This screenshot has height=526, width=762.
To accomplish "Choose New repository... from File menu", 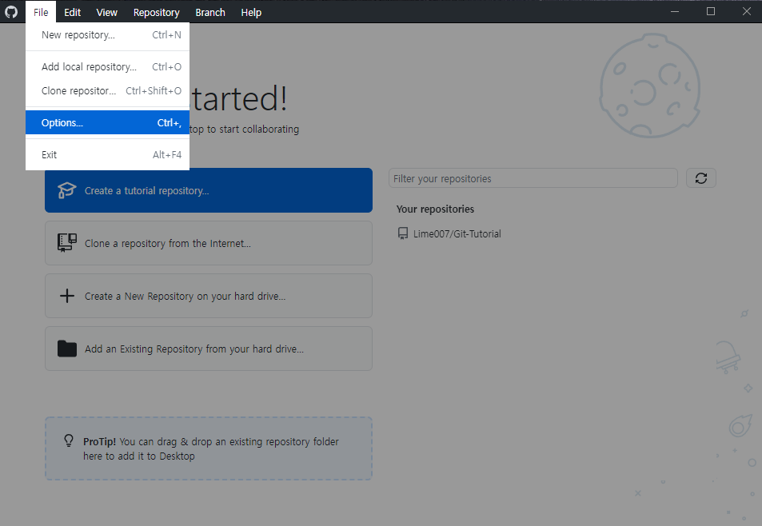I will pyautogui.click(x=107, y=35).
